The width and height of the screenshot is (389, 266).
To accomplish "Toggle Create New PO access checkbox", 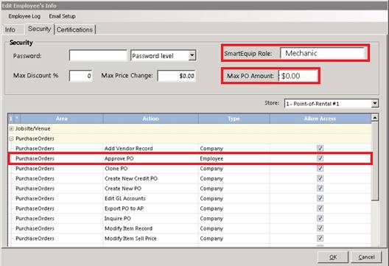I will pos(320,189).
